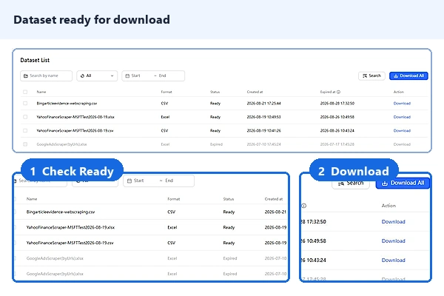Select the YahooFinanceScraper-MSFTTest2026-08-19.csv name in the top list
The image size is (444, 296).
click(75, 130)
